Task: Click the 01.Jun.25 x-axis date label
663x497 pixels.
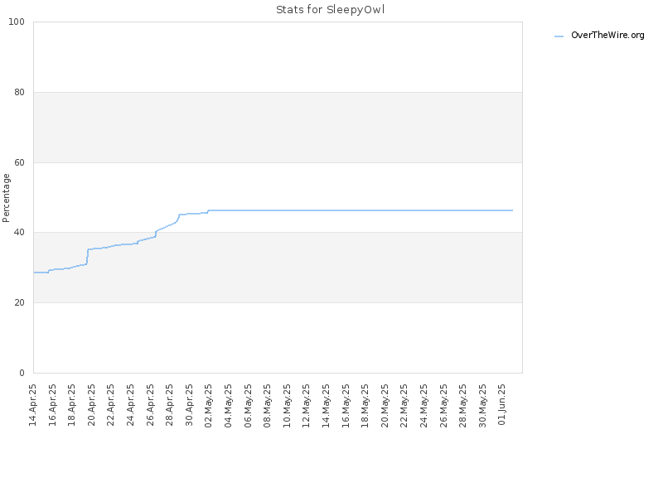Action: point(502,405)
